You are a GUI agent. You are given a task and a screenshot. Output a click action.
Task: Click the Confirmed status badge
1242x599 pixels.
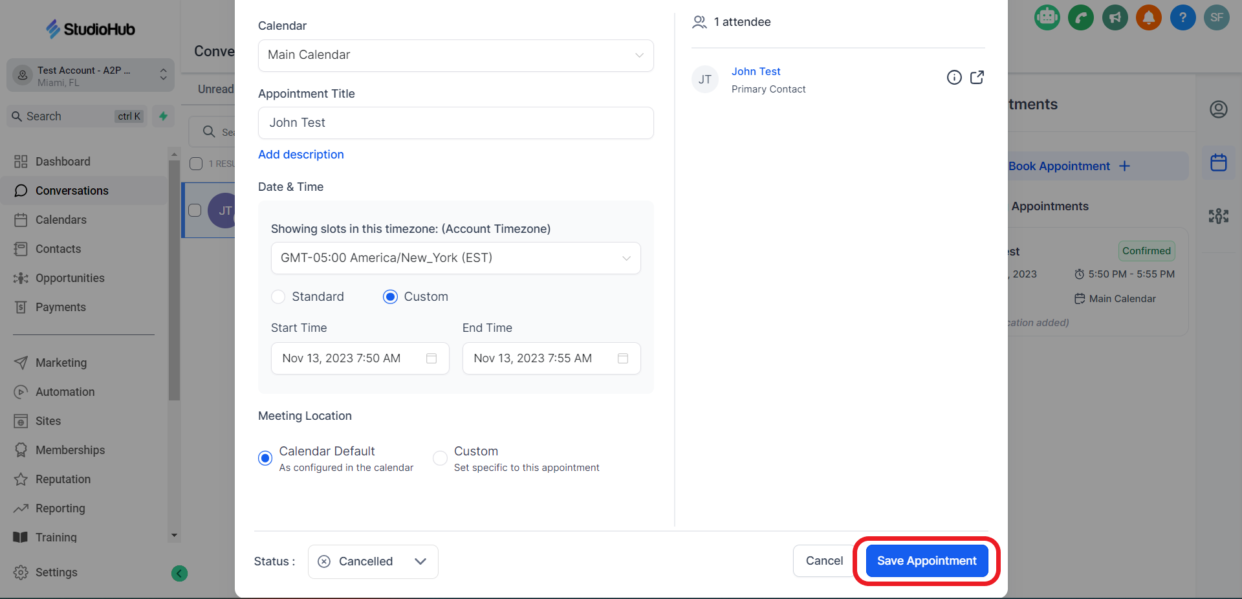pyautogui.click(x=1146, y=251)
